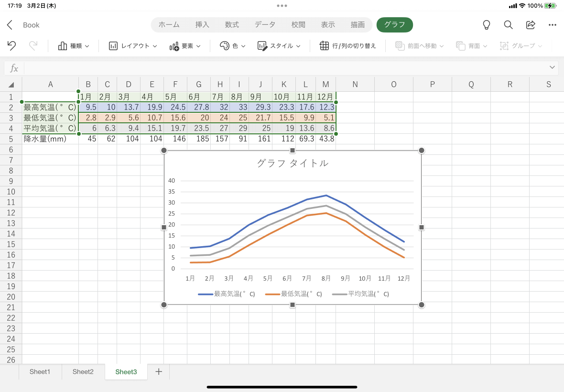Image resolution: width=564 pixels, height=392 pixels.
Task: Select the column A header
Action: click(50, 85)
